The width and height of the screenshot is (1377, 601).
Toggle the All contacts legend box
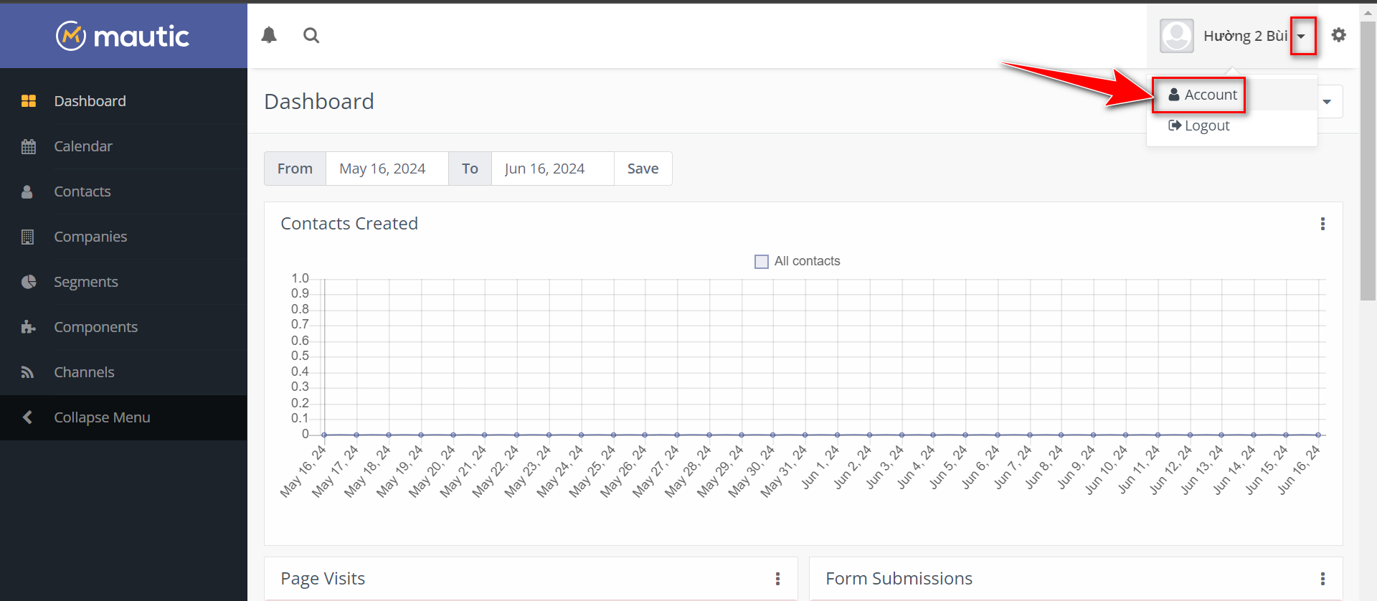click(762, 262)
